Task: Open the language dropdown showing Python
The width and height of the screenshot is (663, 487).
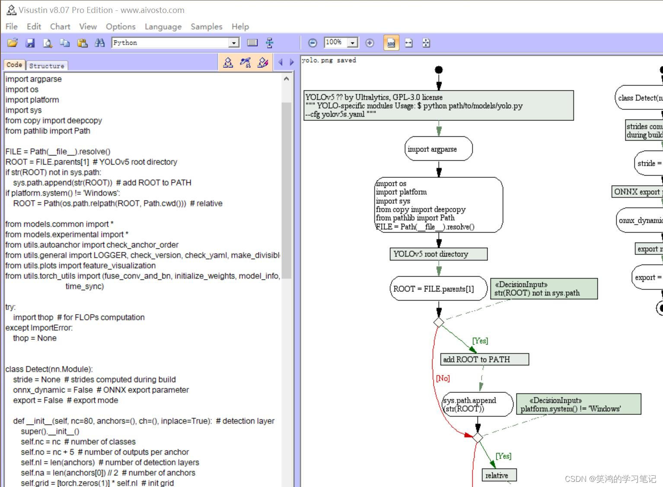Action: tap(233, 42)
